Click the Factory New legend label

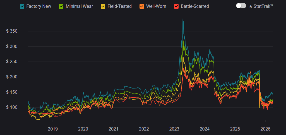tap(39, 6)
